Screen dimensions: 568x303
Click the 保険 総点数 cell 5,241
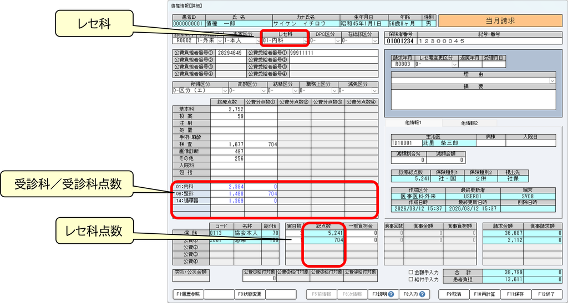tap(324, 233)
